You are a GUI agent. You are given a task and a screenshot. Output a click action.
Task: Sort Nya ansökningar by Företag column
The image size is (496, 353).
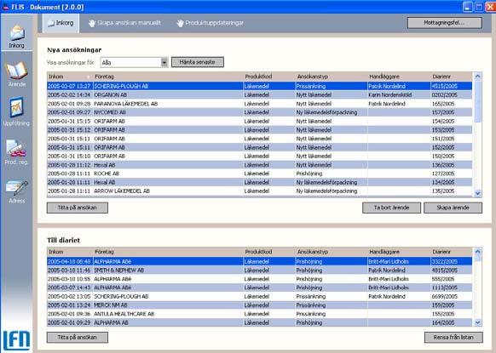(168, 77)
